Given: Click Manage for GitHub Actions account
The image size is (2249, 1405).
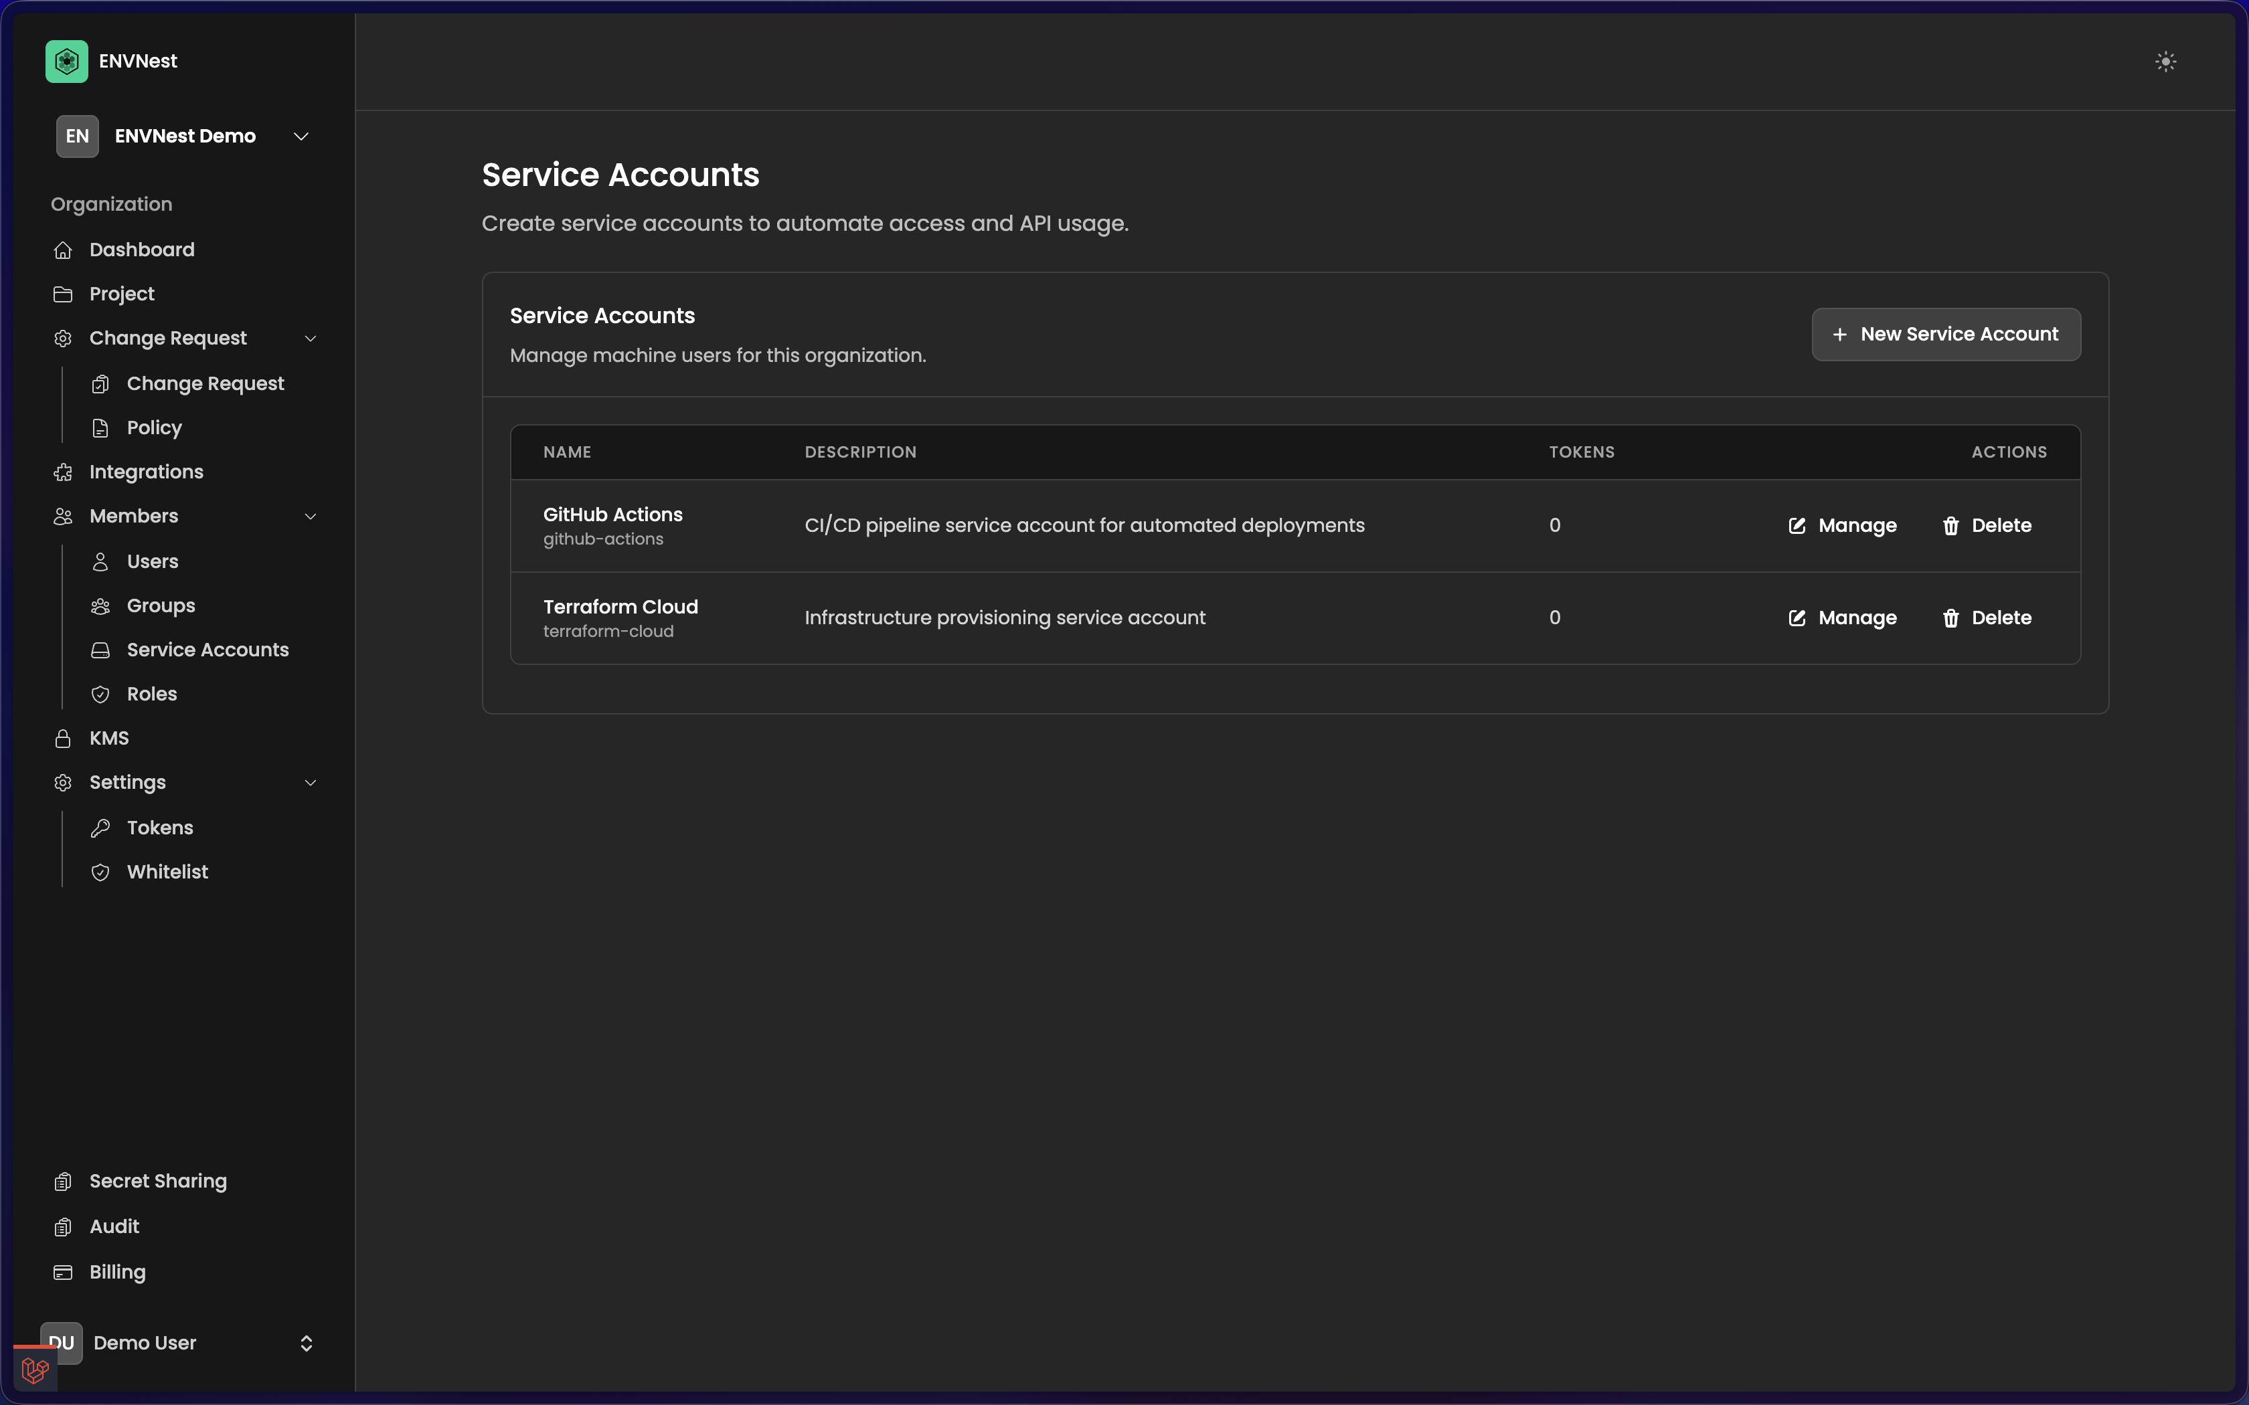Looking at the screenshot, I should pyautogui.click(x=1856, y=525).
